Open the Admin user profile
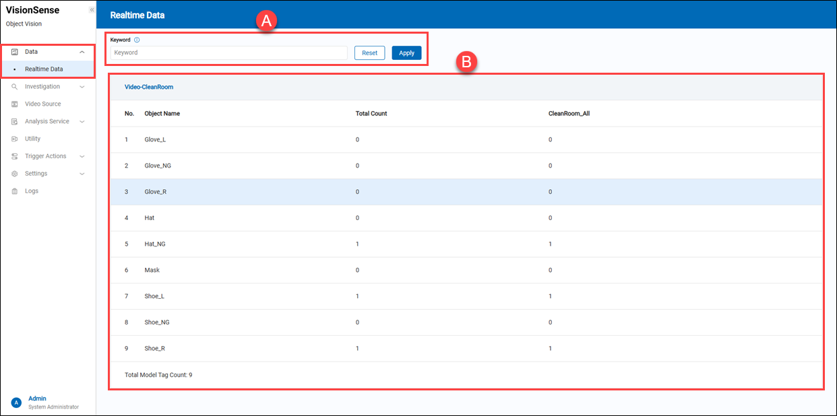 [x=37, y=398]
